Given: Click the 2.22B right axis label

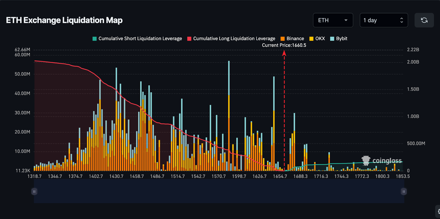Looking at the screenshot, I should click(413, 50).
